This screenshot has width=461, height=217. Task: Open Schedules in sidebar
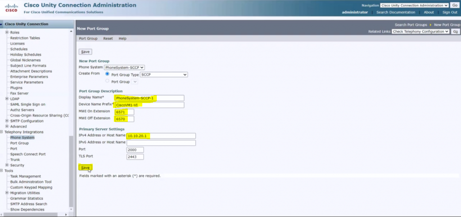19,49
